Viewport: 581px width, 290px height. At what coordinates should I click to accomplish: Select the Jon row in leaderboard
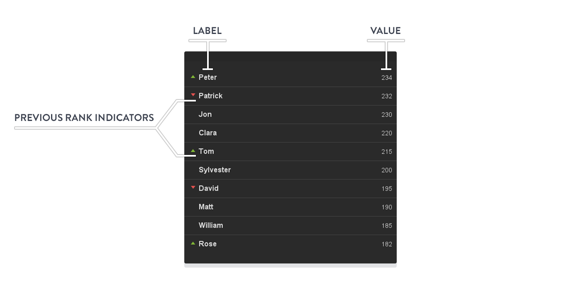tap(290, 114)
